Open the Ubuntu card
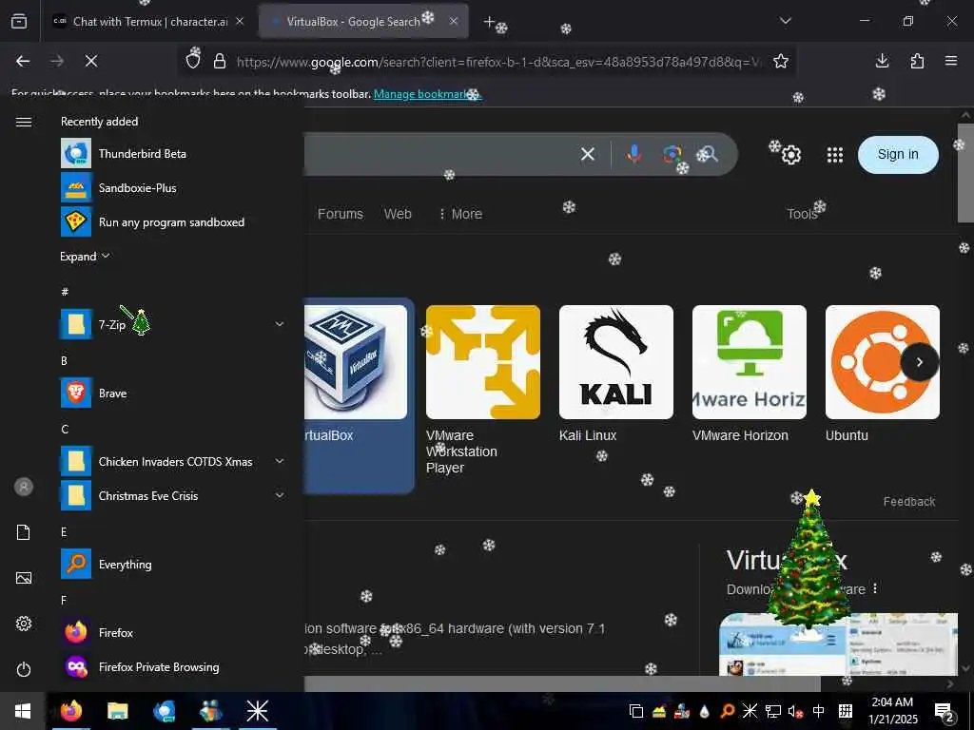The height and width of the screenshot is (730, 974). 882,375
